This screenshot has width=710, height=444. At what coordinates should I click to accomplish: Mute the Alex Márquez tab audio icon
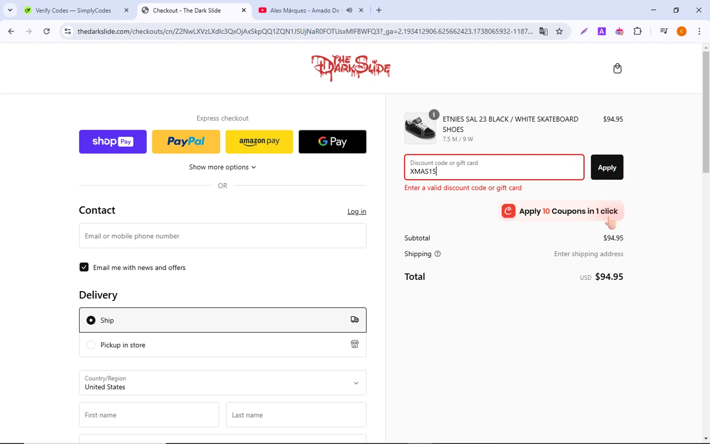[x=349, y=10]
